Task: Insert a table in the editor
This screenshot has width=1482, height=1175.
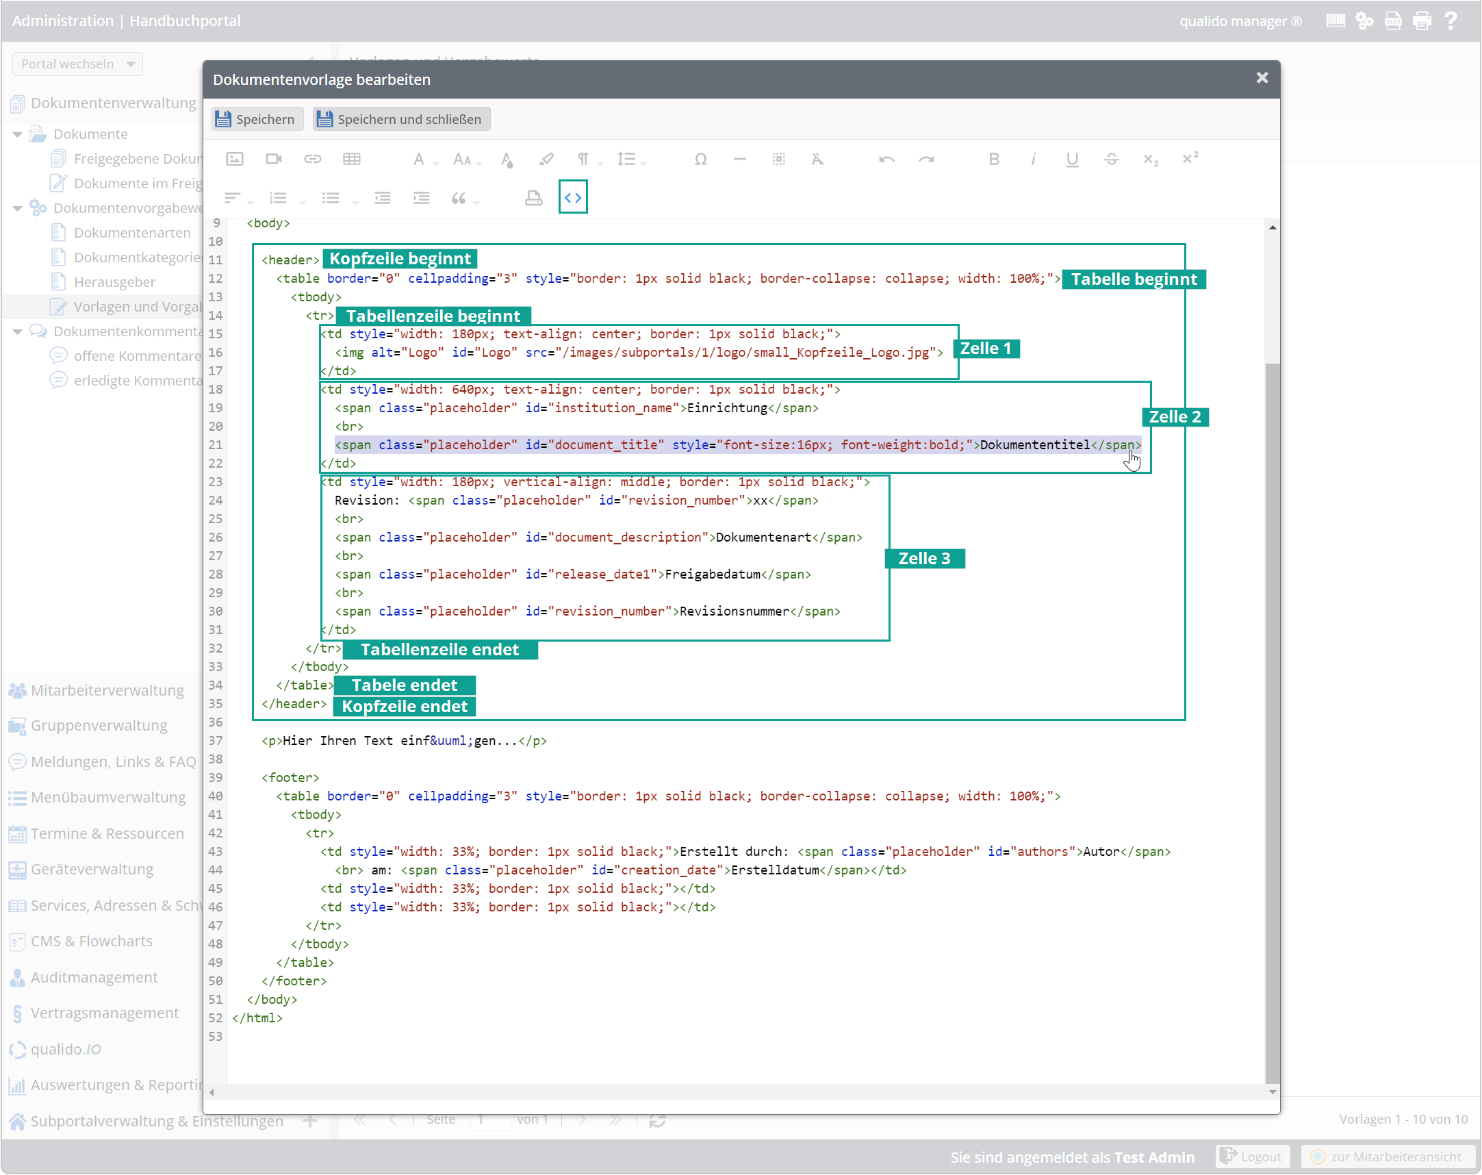Action: [353, 159]
